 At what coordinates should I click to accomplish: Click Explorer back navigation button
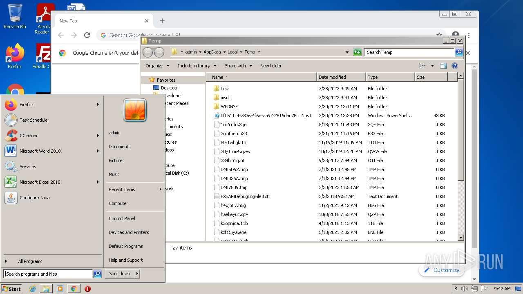[x=148, y=52]
